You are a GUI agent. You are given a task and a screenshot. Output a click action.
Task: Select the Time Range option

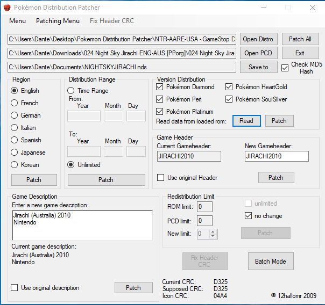[71, 91]
